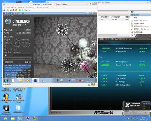Click the orange Save state toolbar icon
The width and height of the screenshot is (151, 121).
point(16,10)
